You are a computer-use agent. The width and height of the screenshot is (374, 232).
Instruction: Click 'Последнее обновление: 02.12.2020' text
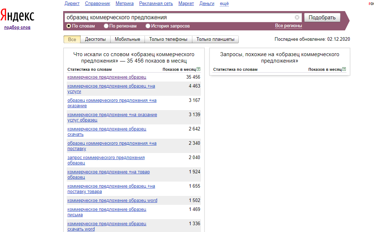pos(312,39)
